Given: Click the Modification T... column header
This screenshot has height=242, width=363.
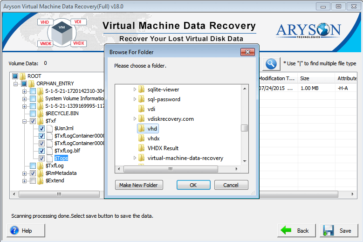Looking at the screenshot, I should pos(278,78).
